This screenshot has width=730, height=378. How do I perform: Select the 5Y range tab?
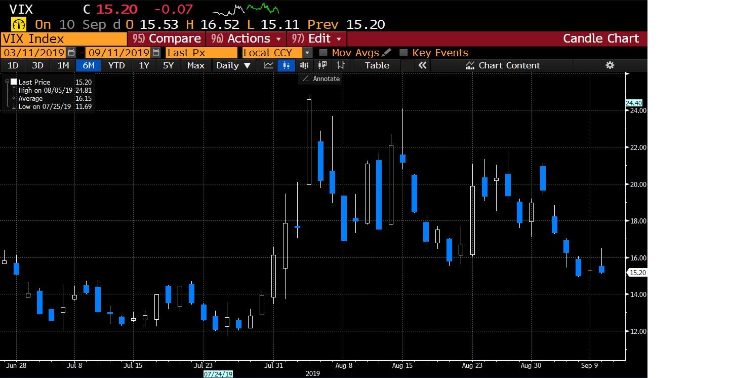[x=168, y=65]
